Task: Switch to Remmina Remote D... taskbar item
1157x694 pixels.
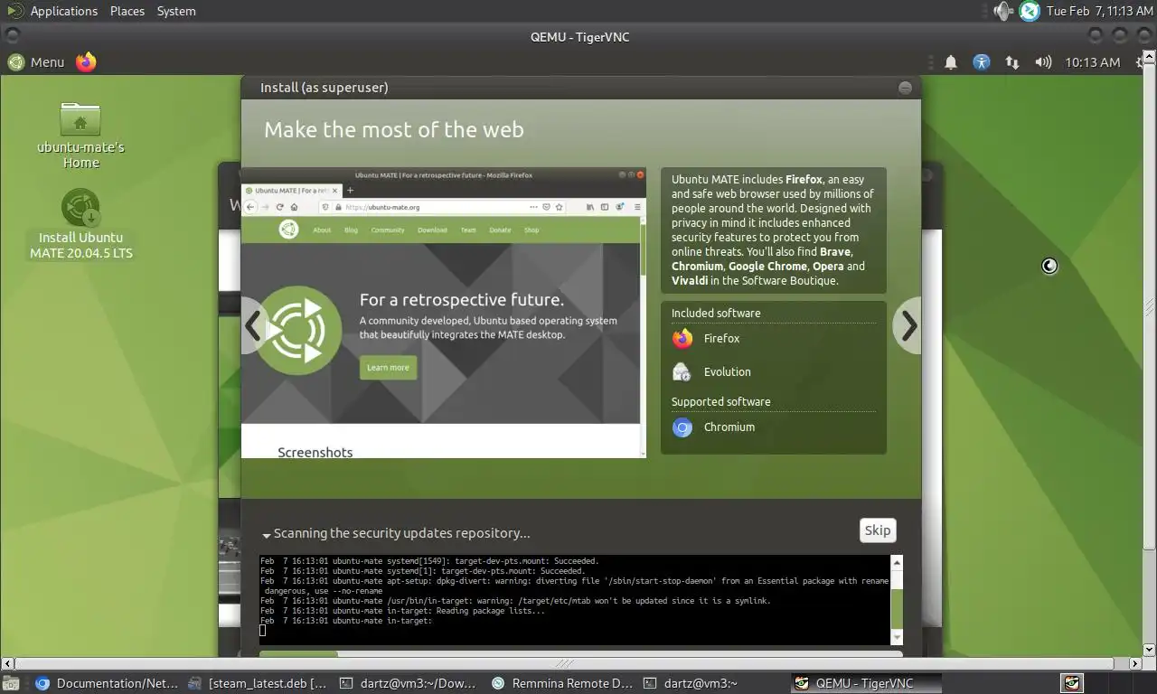Action: click(x=561, y=683)
